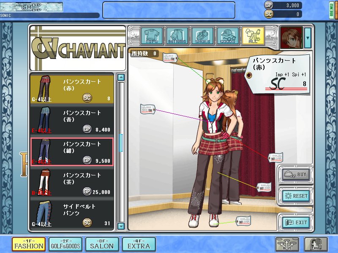Switch to 1F FASHION floor tab
Viewport: 338px width, 253px height.
(x=29, y=245)
